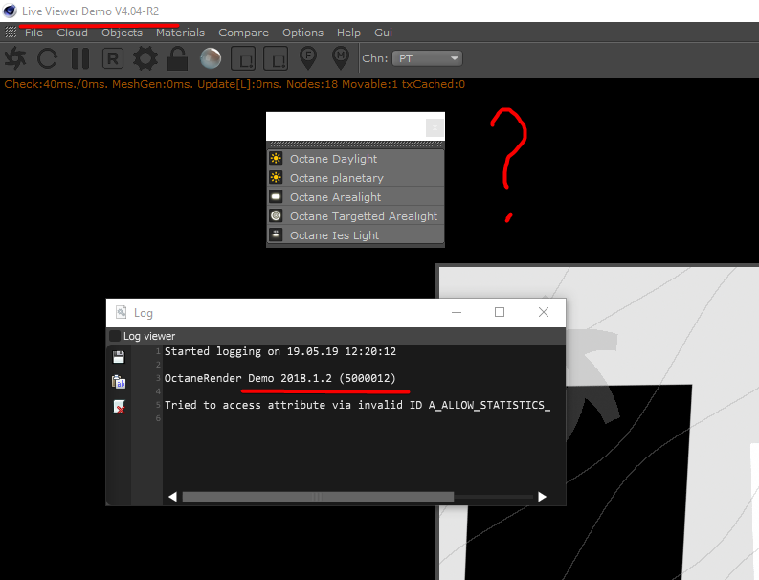
Task: Click the right arrow of log scrollbar
Action: click(x=542, y=497)
